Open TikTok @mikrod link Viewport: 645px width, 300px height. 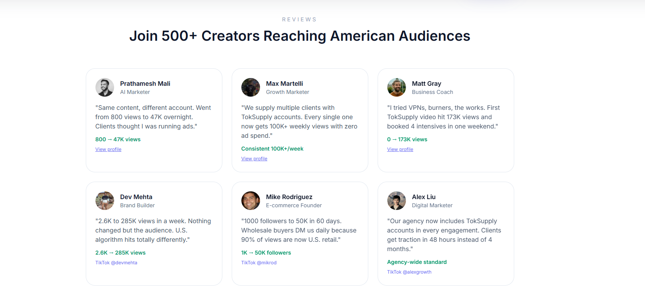259,263
